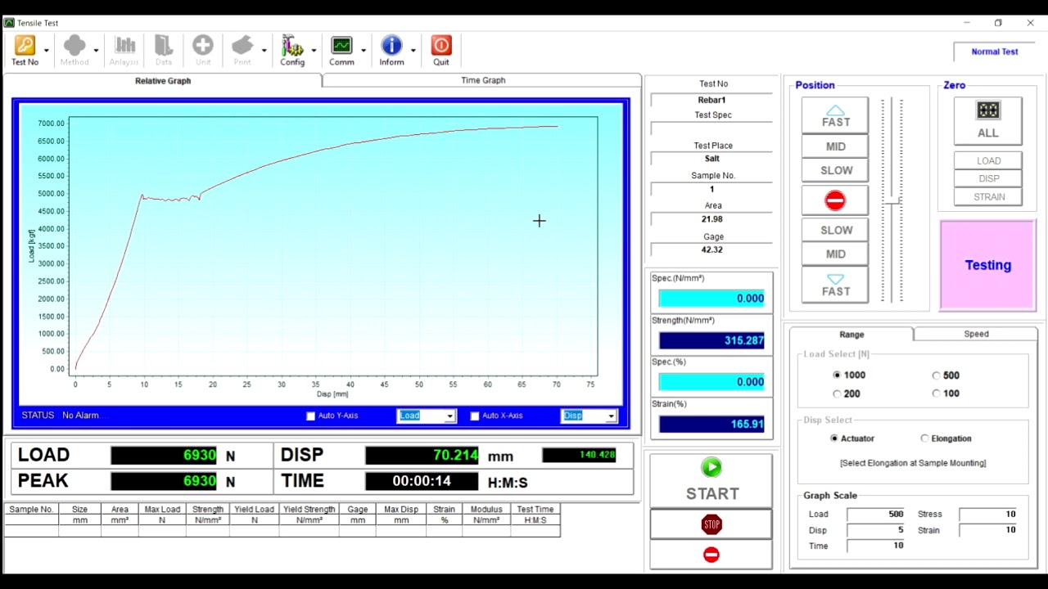Click the Method toolbar icon

point(74,51)
